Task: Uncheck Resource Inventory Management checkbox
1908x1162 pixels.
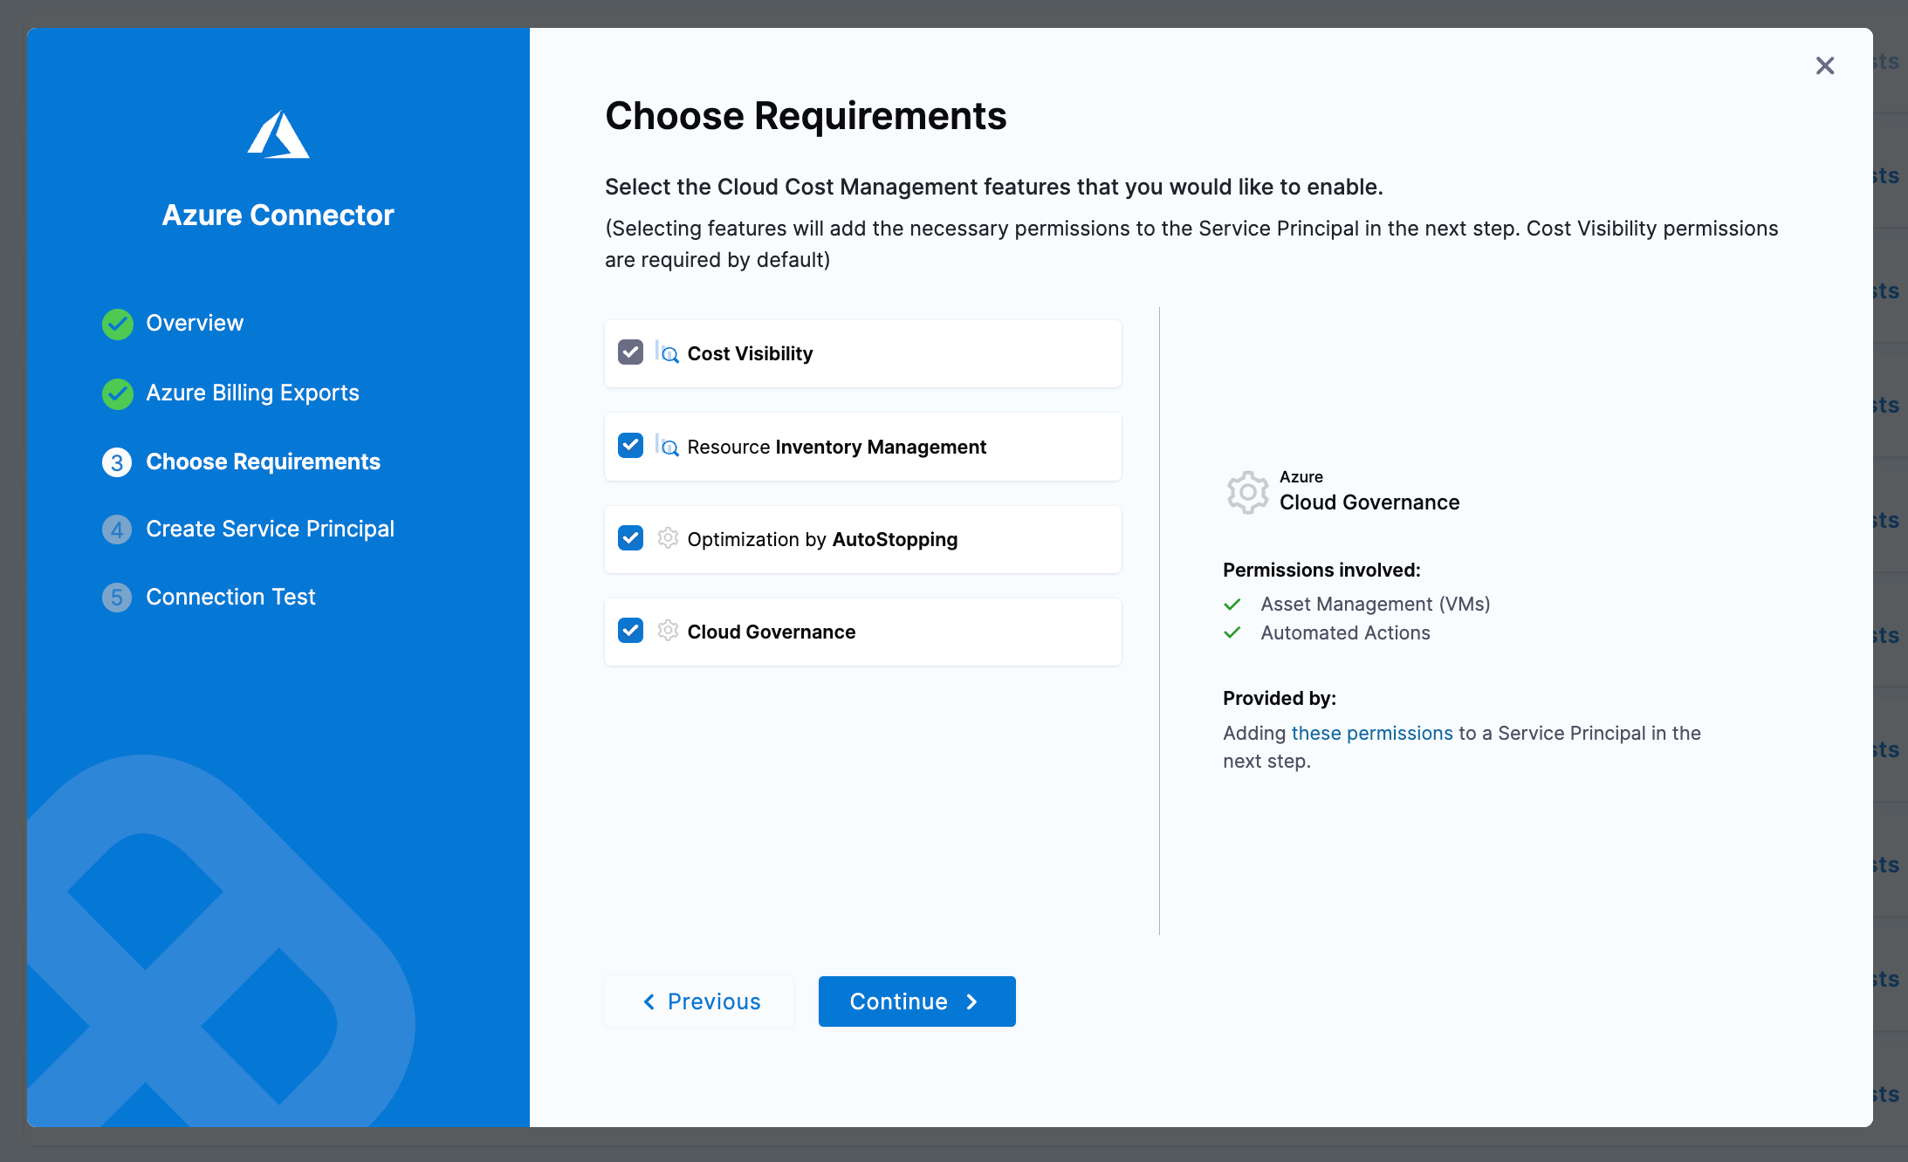Action: tap(630, 446)
